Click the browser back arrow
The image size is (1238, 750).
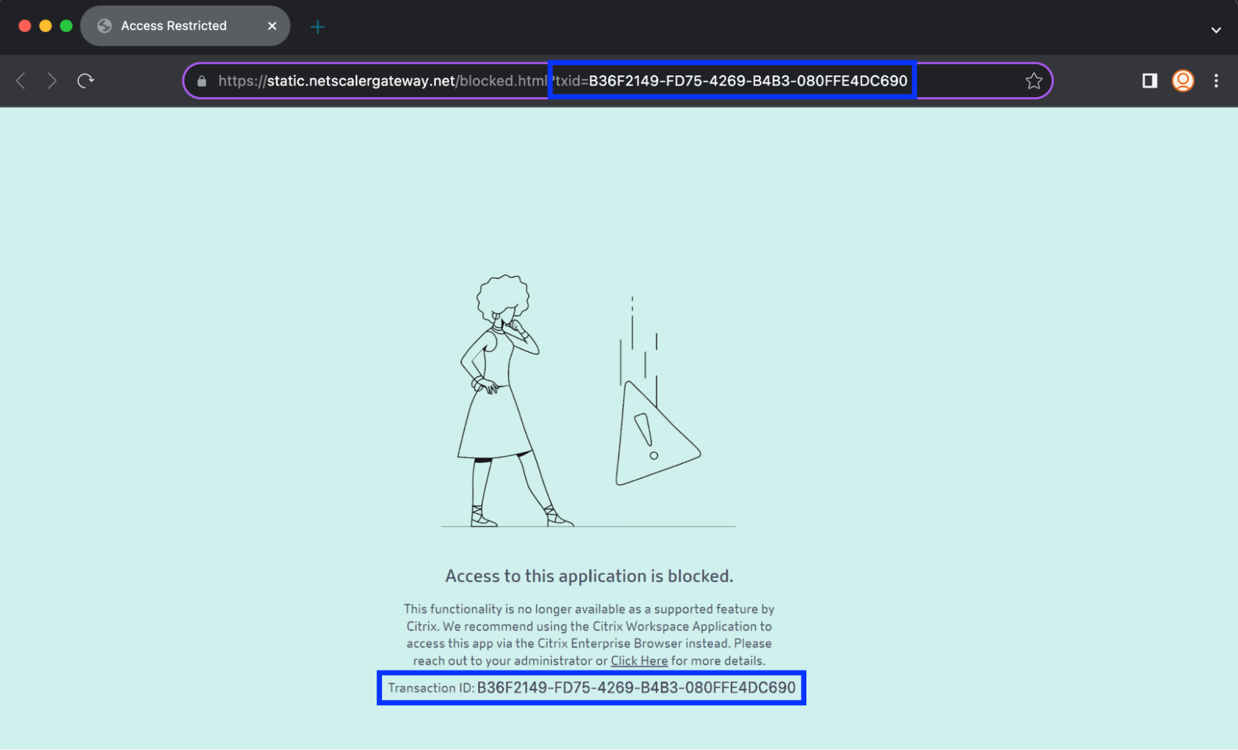20,80
